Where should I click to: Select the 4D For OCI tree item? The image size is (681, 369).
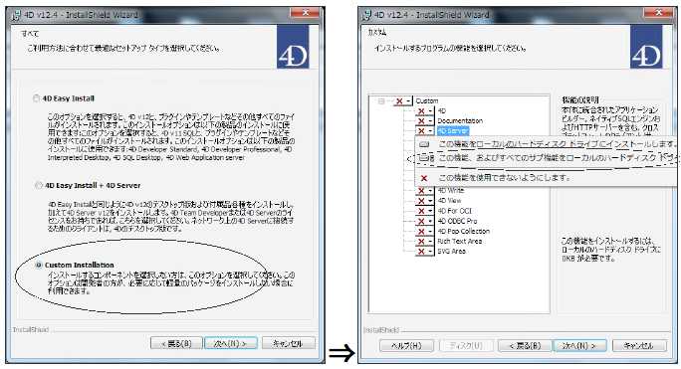pos(454,211)
